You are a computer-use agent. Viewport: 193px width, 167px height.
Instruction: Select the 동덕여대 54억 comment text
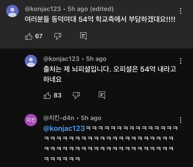coord(100,20)
